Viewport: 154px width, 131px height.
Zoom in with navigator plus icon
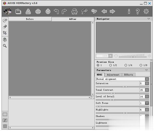pyautogui.click(x=149, y=56)
